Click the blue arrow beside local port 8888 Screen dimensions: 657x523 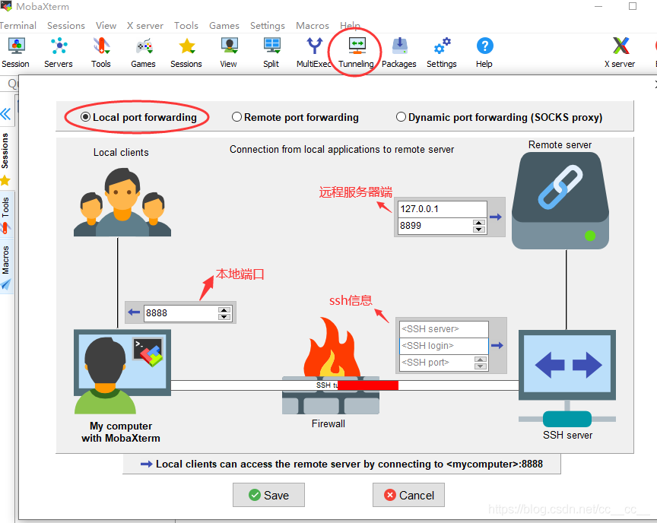point(134,312)
